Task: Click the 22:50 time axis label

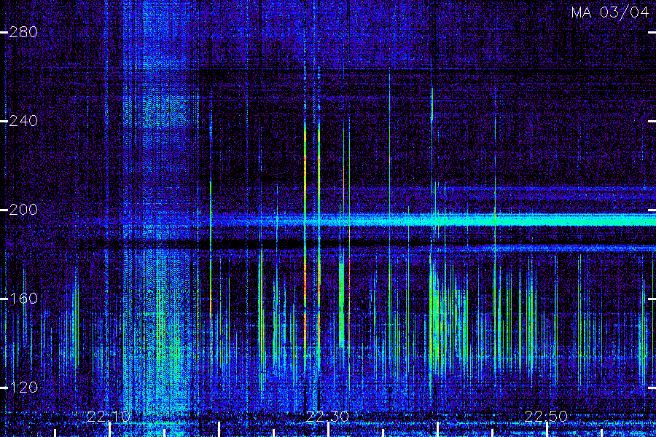Action: point(546,417)
